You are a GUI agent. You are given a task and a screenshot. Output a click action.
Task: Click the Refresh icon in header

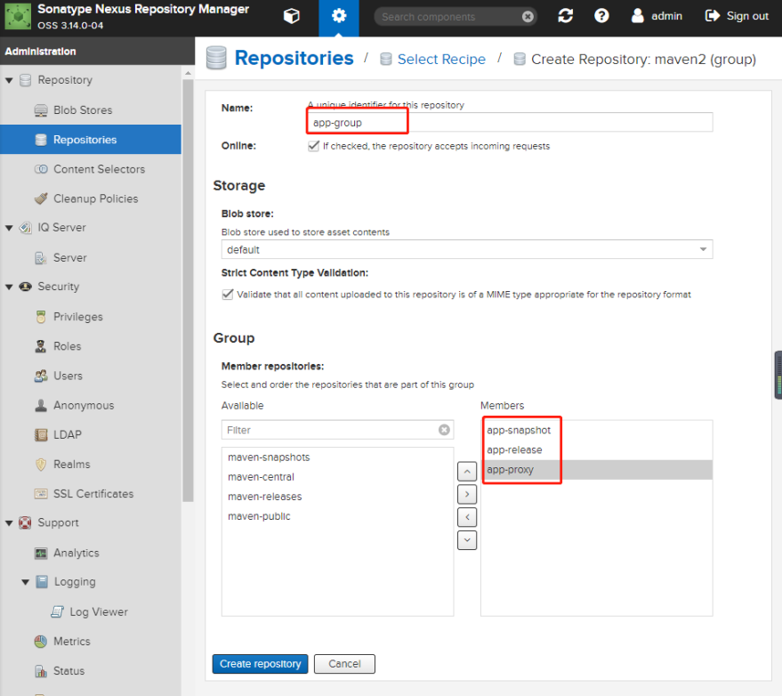coord(566,16)
